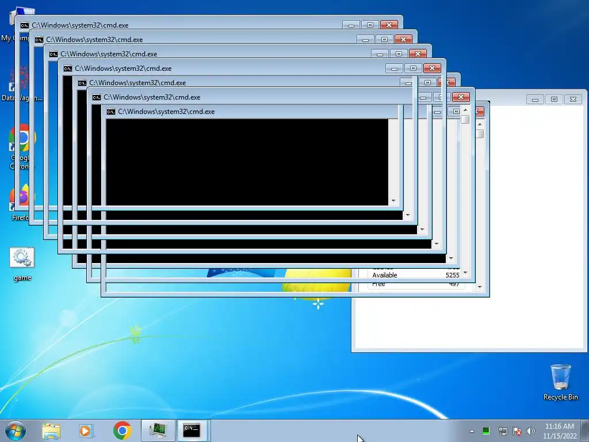Minimize the fourth-highest cmd.exe window
Viewport: 589px width, 442px height.
394,68
